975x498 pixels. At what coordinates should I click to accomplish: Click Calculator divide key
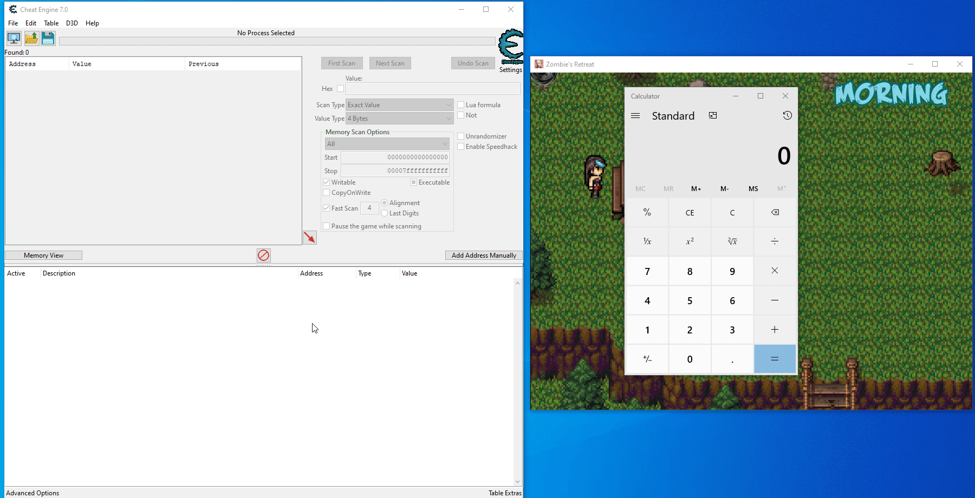775,241
